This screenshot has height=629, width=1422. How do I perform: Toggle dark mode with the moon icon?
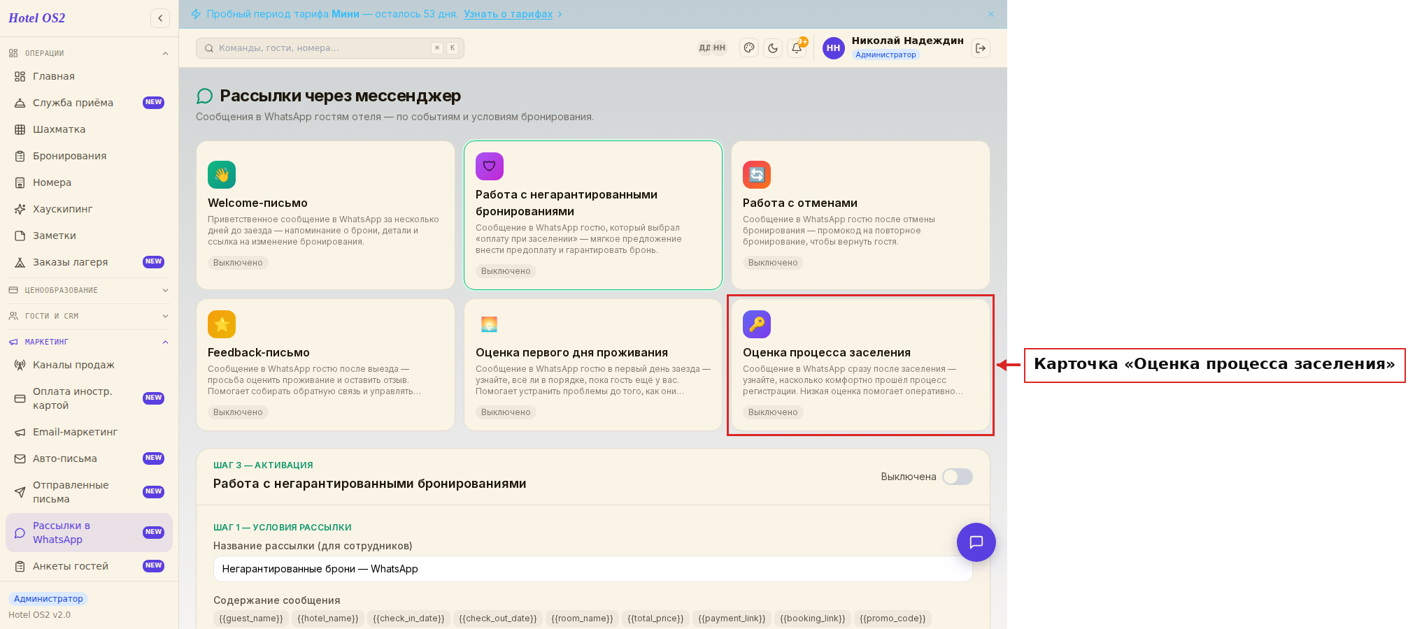pyautogui.click(x=773, y=48)
